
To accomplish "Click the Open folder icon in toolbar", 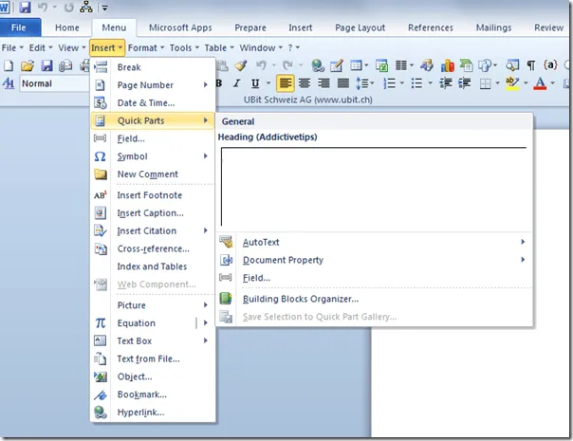I will (28, 65).
